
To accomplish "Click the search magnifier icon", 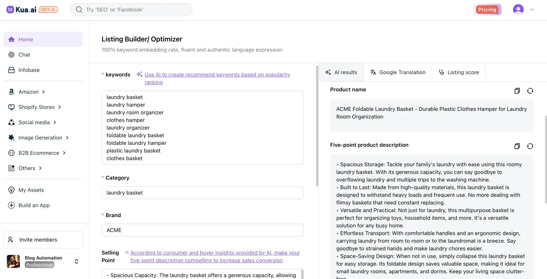I will (79, 10).
